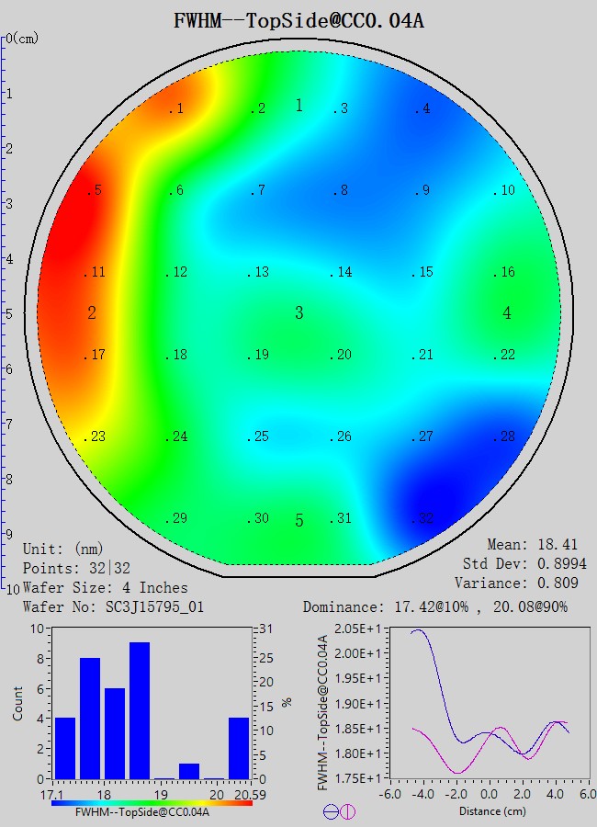597x827 pixels.
Task: Click the title FWHM--TopSide@CC0.04A
Action: point(298,20)
